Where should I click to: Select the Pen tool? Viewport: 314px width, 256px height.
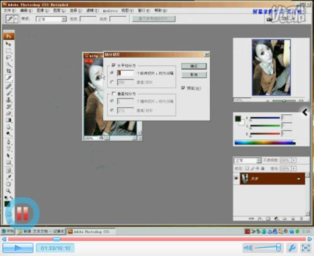(x=9, y=142)
